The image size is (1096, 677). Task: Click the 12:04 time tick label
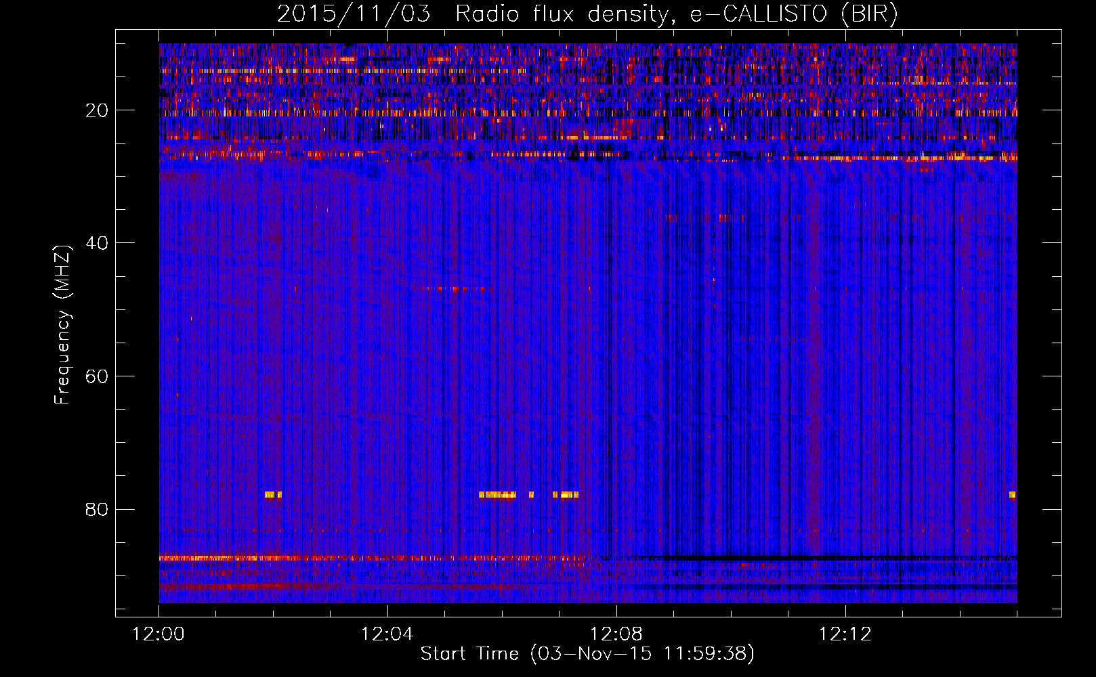click(x=387, y=634)
